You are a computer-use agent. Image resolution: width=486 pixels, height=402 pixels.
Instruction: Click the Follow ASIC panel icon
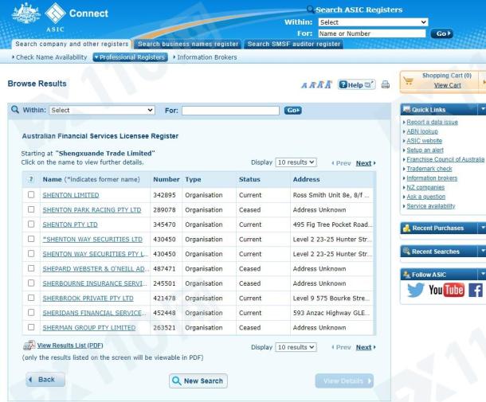406,275
